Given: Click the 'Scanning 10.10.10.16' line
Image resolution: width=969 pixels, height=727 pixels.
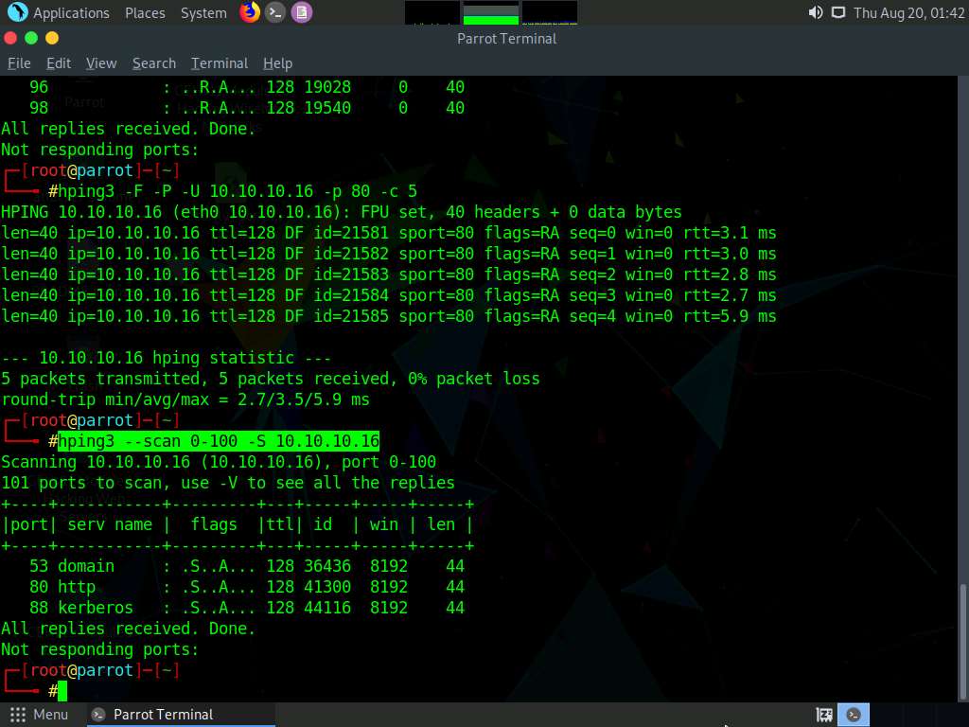Looking at the screenshot, I should [219, 462].
